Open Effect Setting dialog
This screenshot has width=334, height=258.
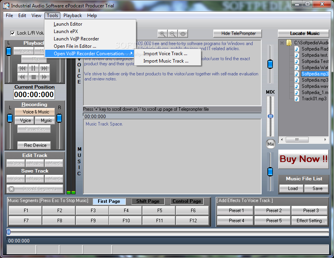310,221
